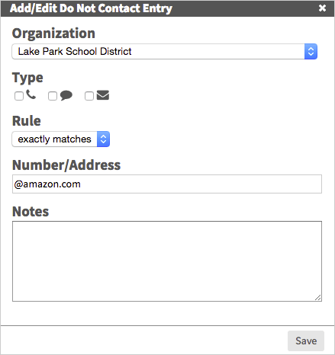
Task: Open the Lake Park School District dropdown
Action: coord(165,52)
